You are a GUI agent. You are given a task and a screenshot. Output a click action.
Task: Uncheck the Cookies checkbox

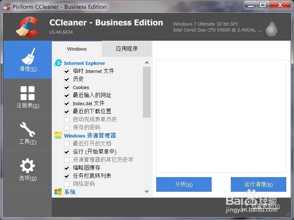coord(67,87)
